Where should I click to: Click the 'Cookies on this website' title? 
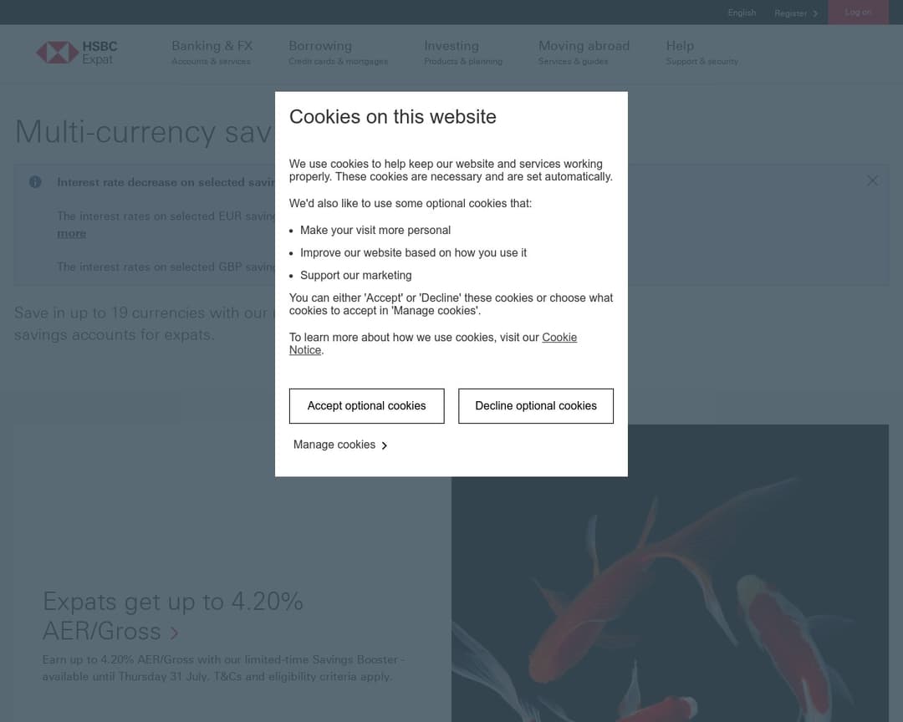pyautogui.click(x=392, y=117)
